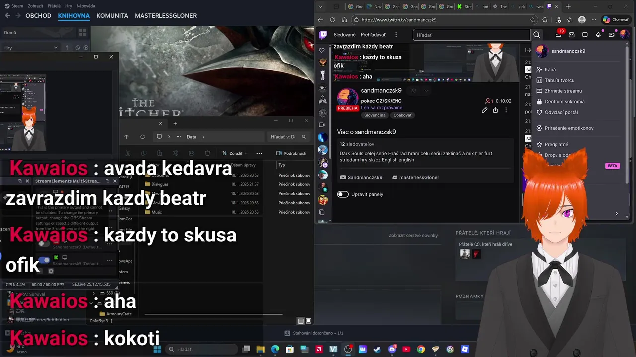Viewport: 636px width, 357px height.
Task: Switch to KNIHOVNA tab in Steam
Action: tap(74, 16)
